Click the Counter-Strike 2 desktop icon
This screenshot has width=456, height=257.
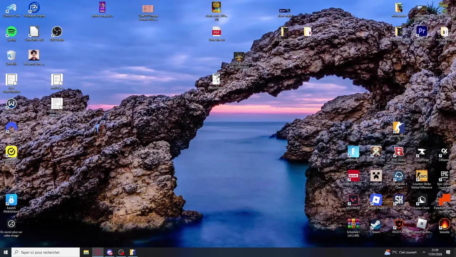click(x=399, y=128)
